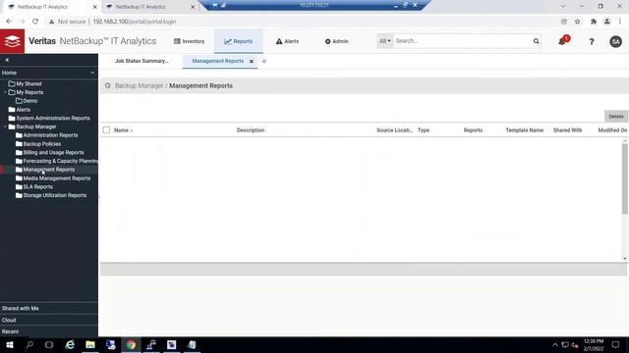Open browser extensions puzzle icon

[x=594, y=22]
